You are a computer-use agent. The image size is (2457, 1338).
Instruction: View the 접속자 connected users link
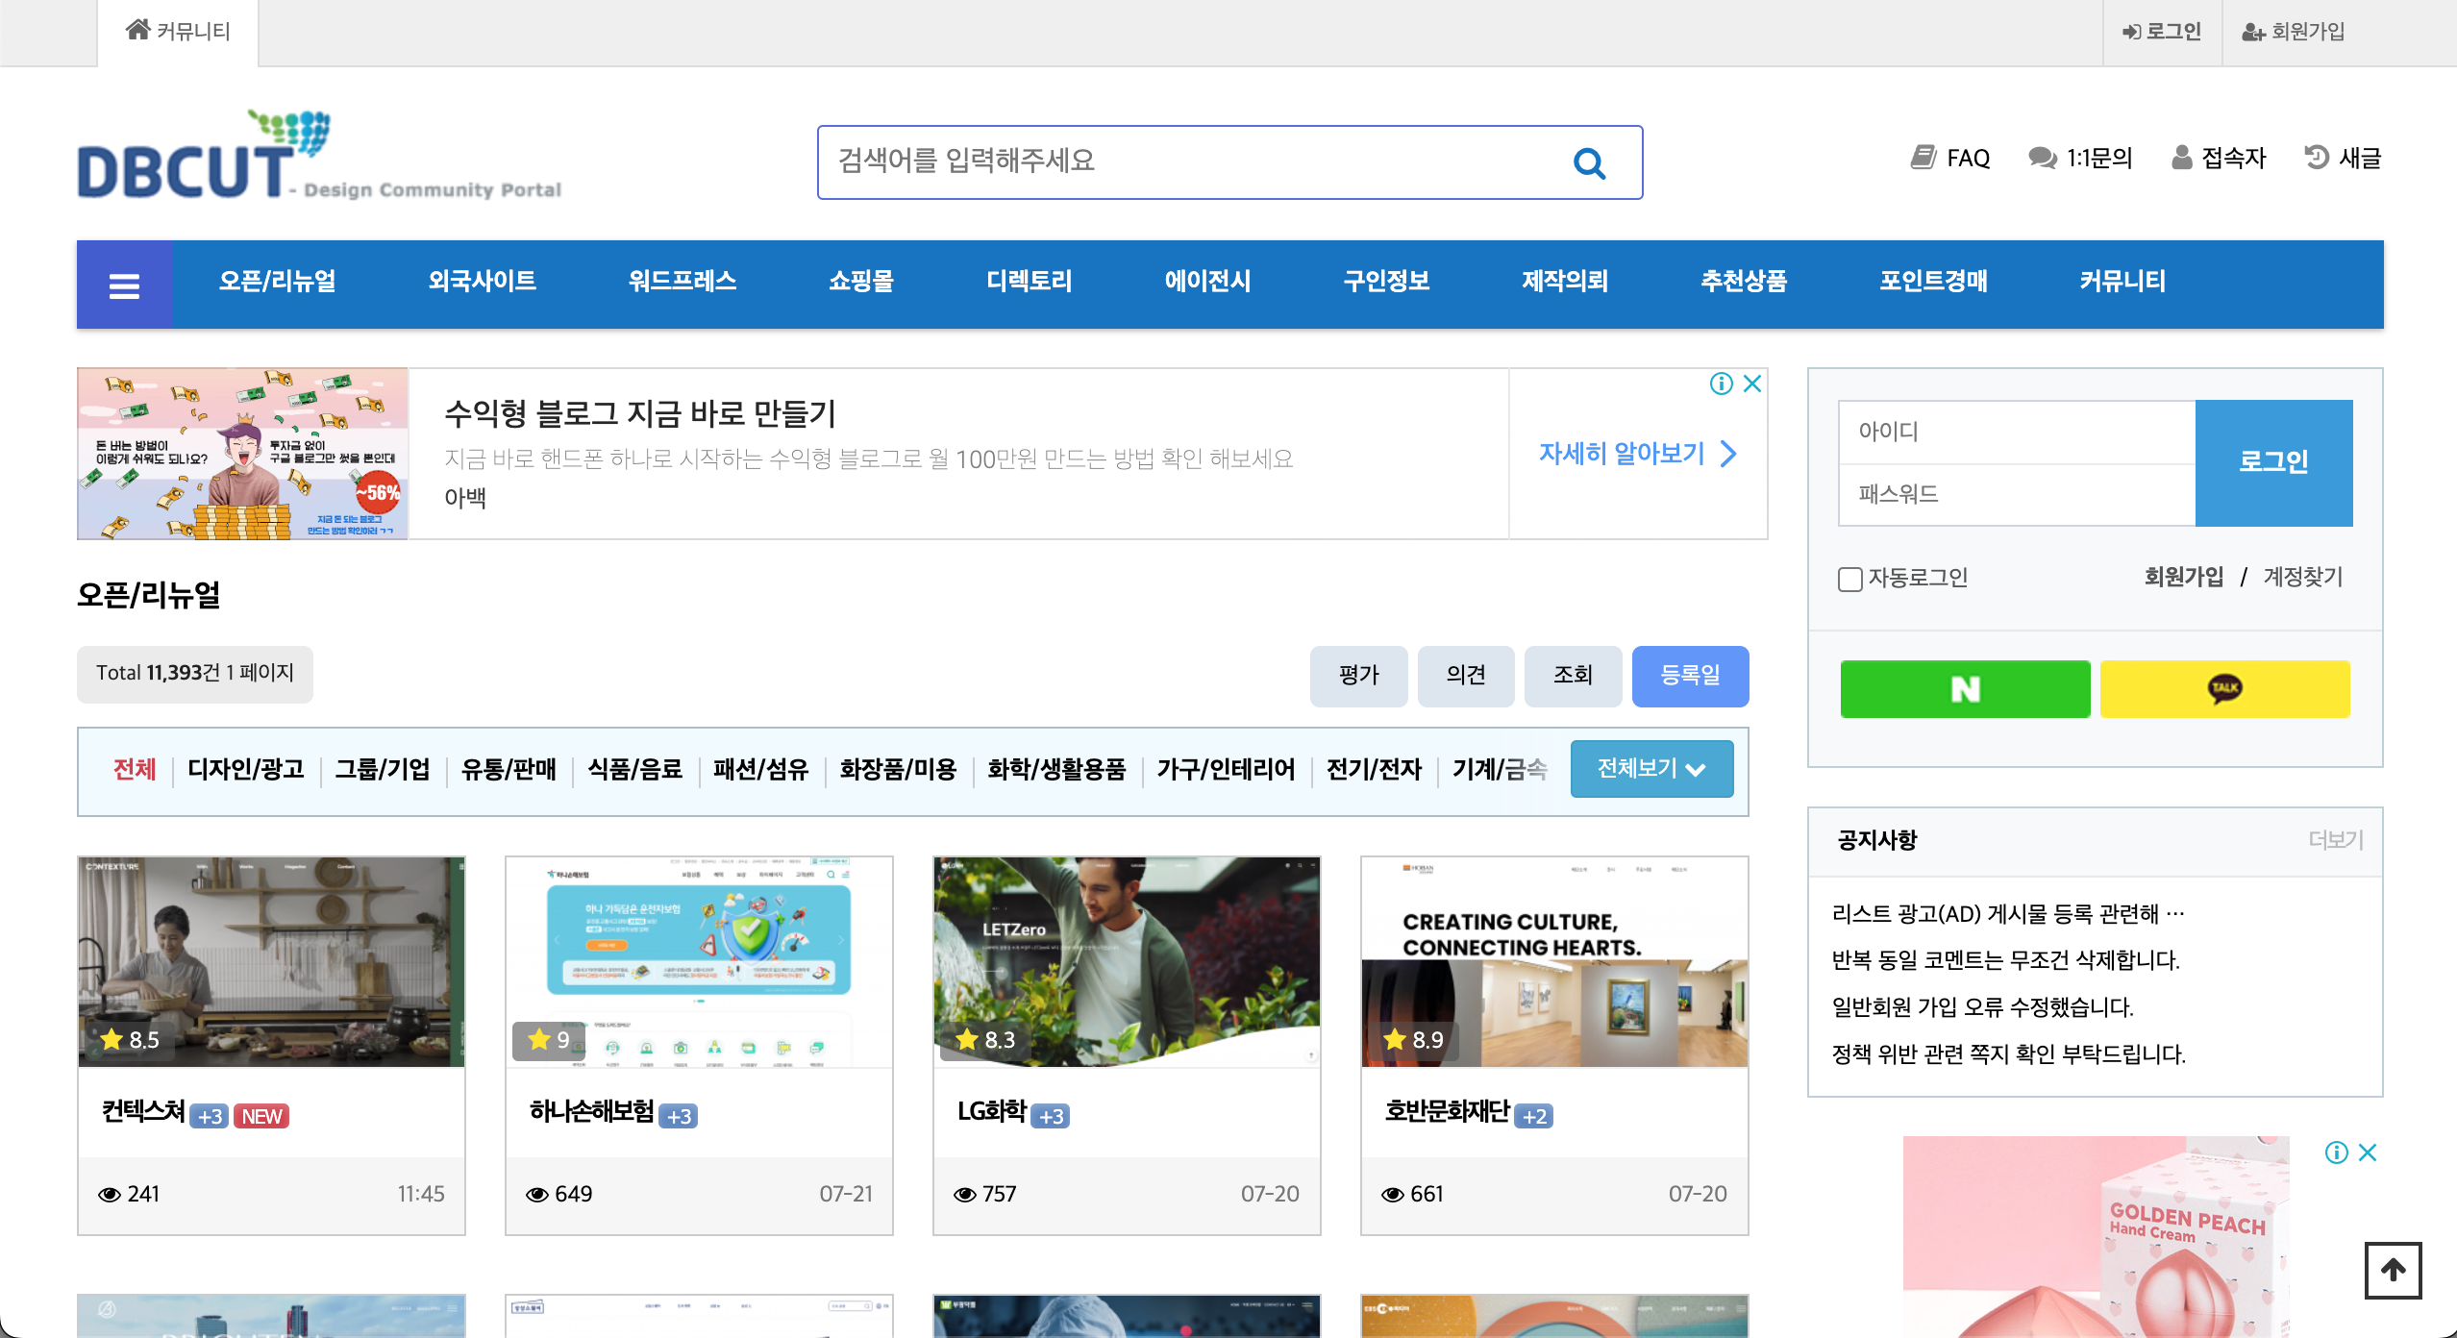coord(2219,158)
